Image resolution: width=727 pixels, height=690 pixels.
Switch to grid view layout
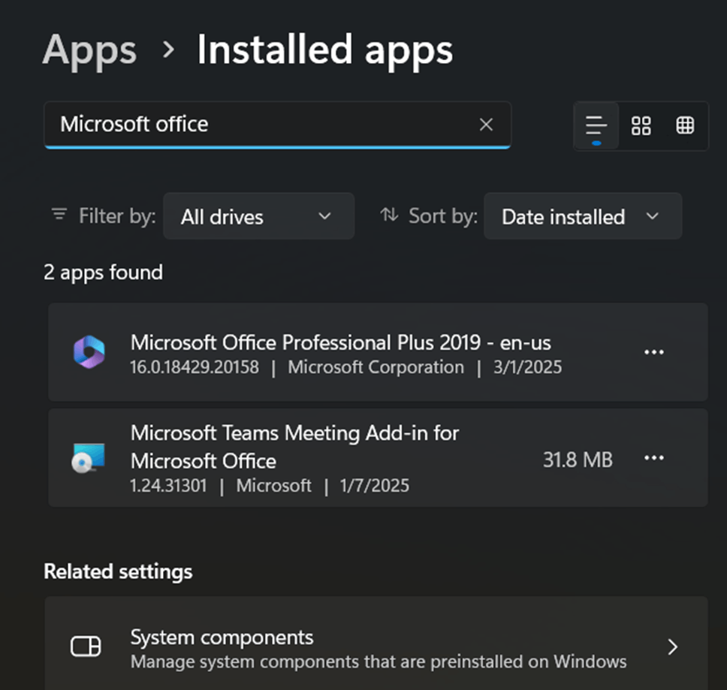641,125
